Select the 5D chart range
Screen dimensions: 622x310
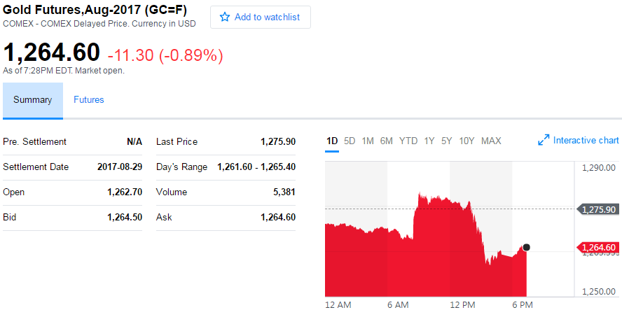[x=350, y=141]
